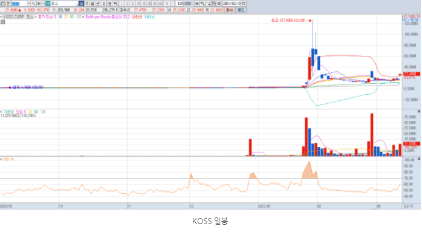Click the RSI 14 indicator label
The image size is (422, 232).
point(9,159)
